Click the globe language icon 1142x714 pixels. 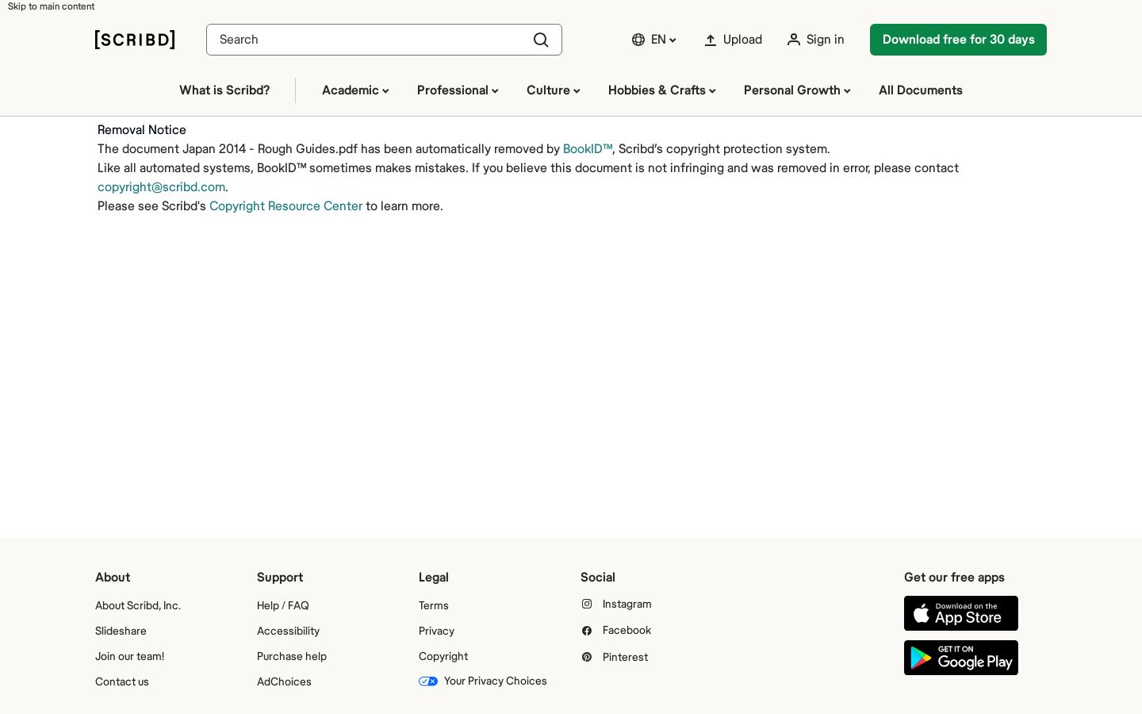pos(638,40)
